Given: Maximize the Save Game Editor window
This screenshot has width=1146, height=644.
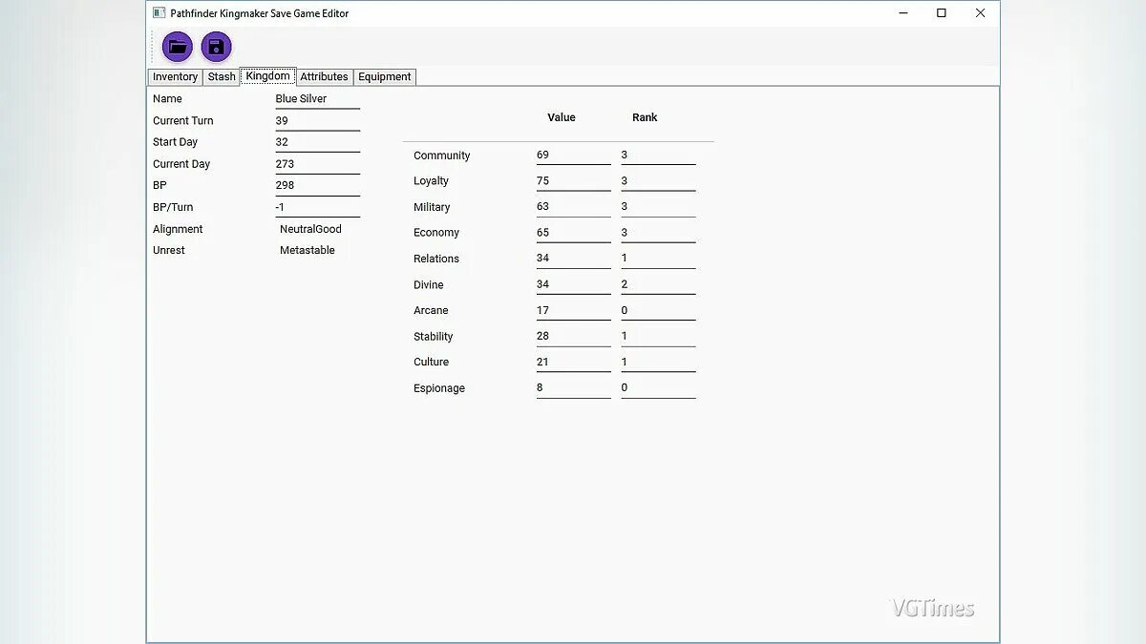Looking at the screenshot, I should [x=942, y=13].
